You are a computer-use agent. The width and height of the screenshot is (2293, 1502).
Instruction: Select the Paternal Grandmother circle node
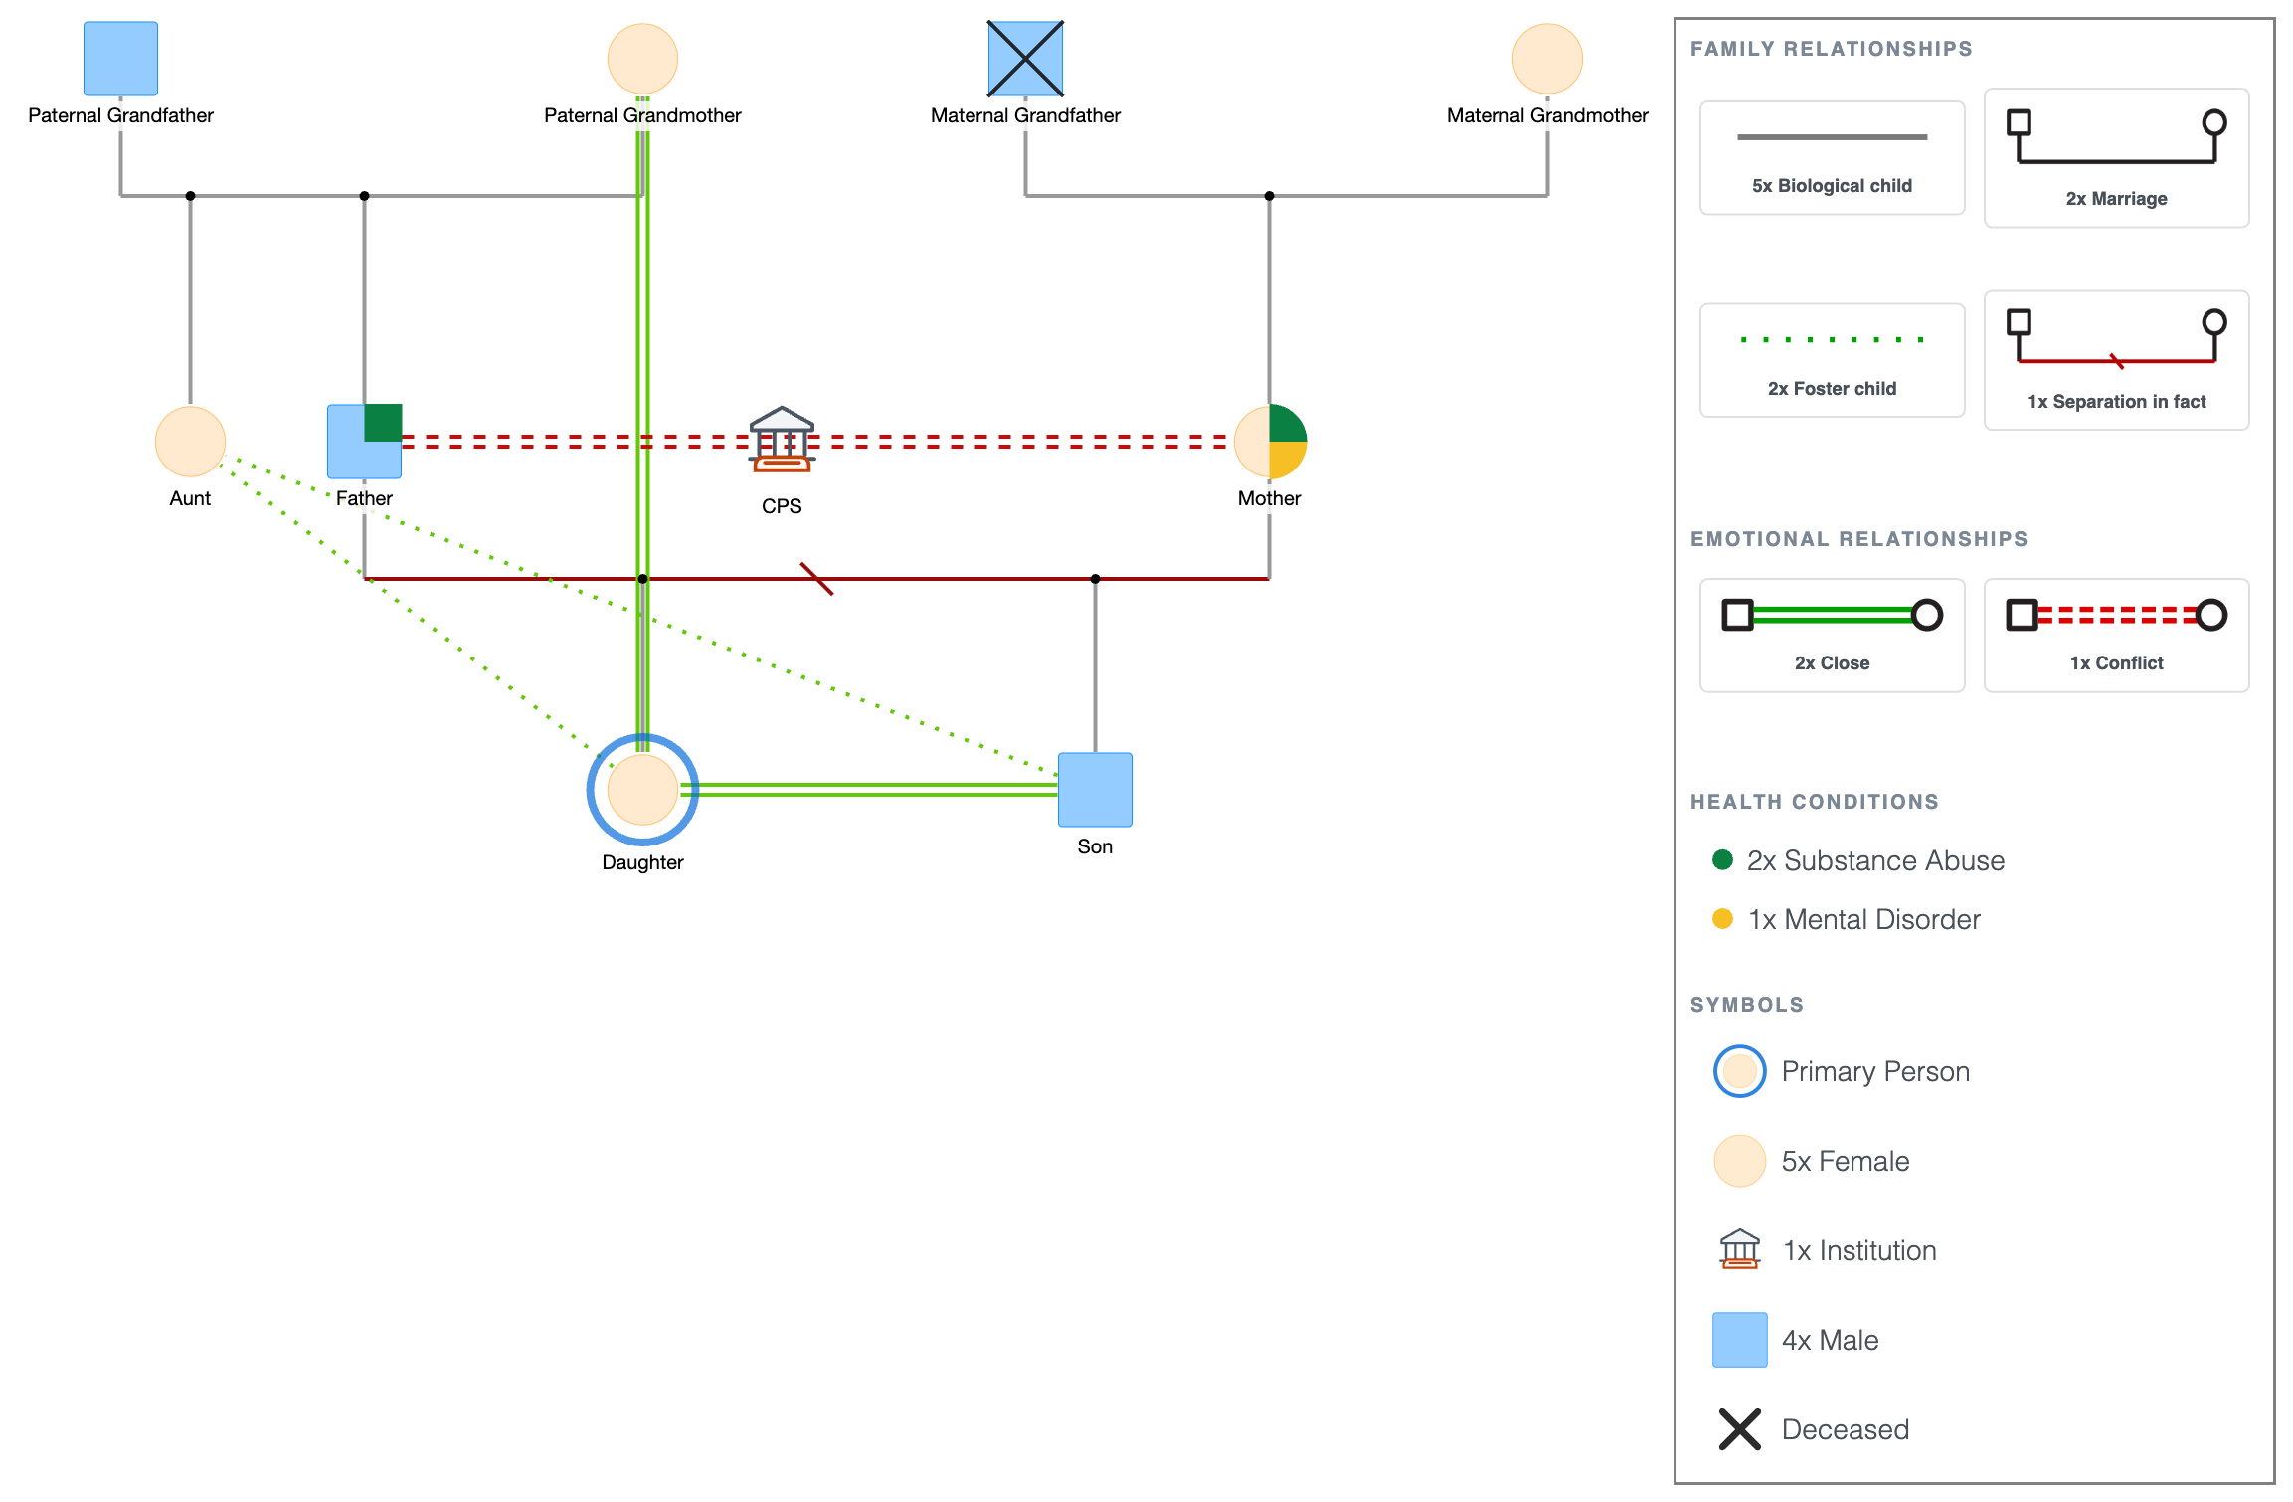coord(642,59)
